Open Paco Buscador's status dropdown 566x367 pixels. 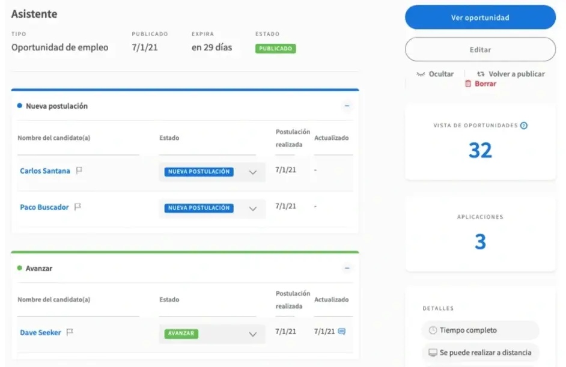coord(253,209)
